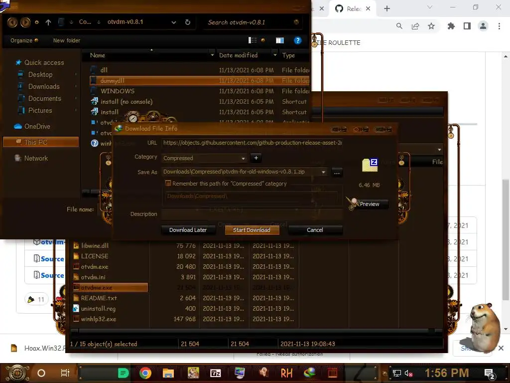Screen dimensions: 510x383
Task: Browse save location with ellipsis button
Action: (337, 172)
